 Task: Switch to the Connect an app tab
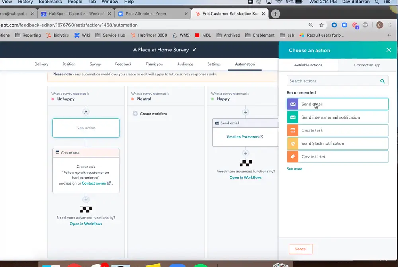pos(367,65)
